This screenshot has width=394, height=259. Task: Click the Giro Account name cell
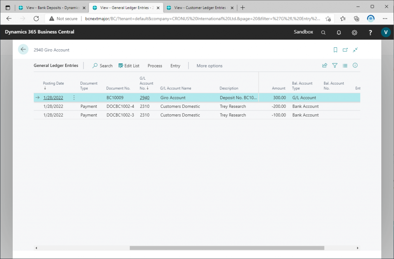[x=173, y=98]
